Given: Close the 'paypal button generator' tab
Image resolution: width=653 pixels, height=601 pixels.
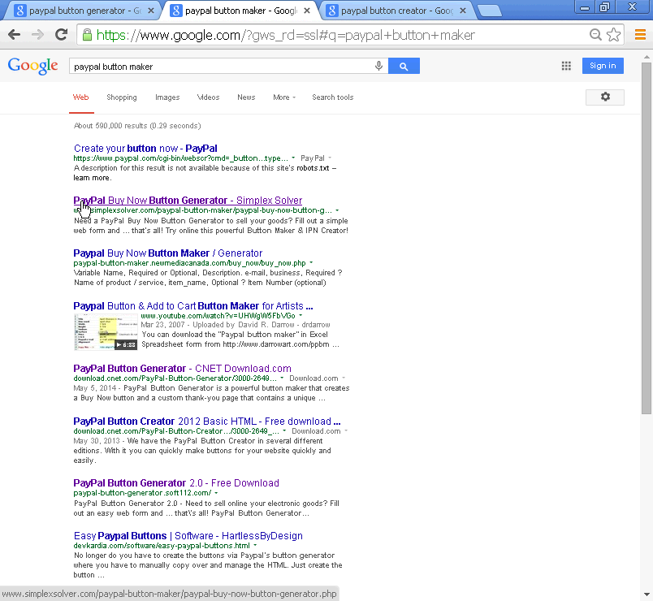Looking at the screenshot, I should (x=151, y=11).
